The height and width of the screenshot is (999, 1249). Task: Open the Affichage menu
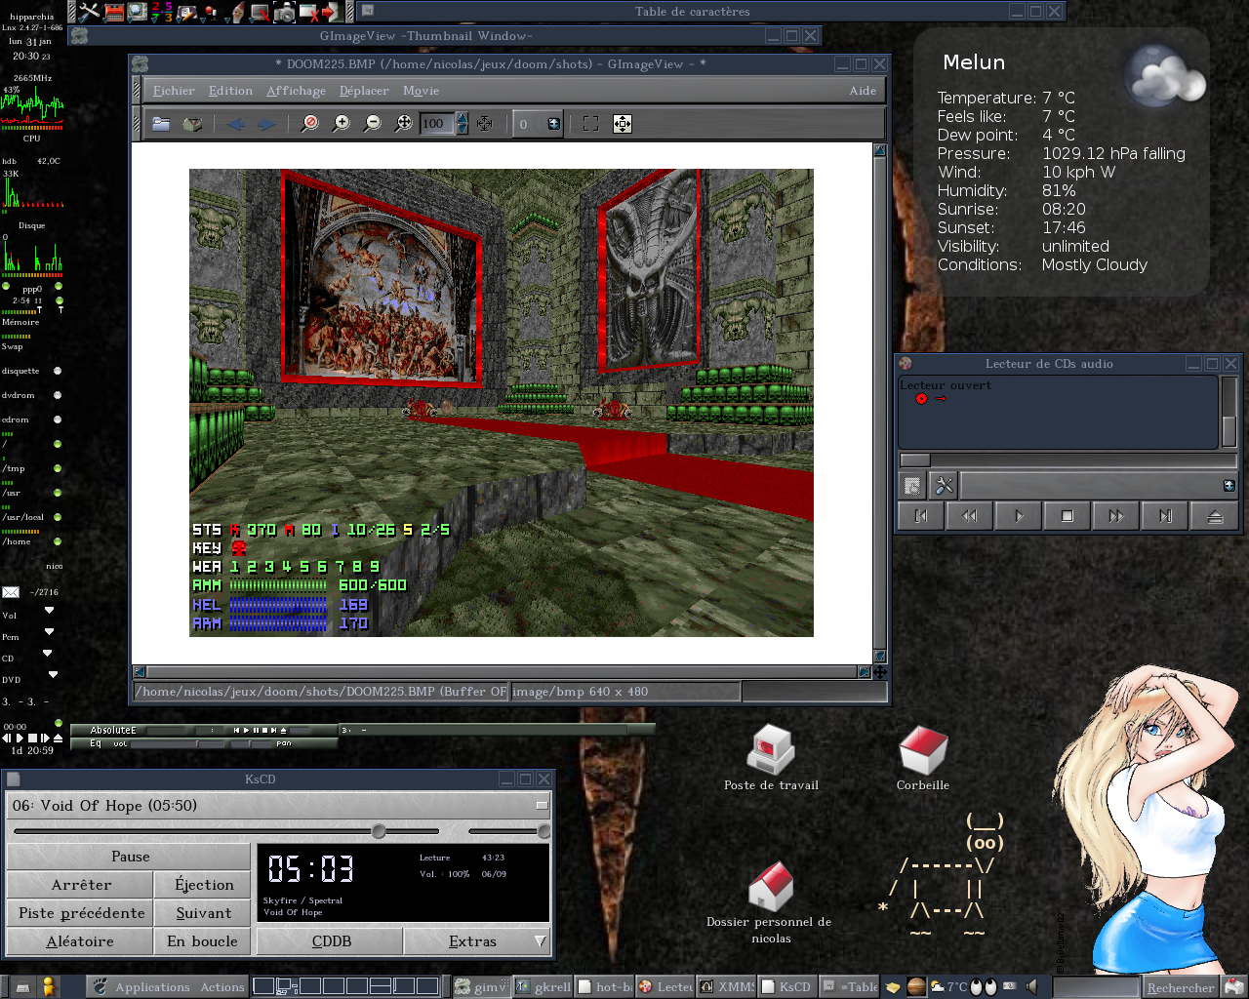click(x=296, y=91)
